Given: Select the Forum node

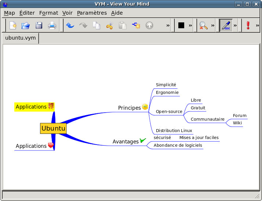Looking at the screenshot, I should tap(240, 116).
